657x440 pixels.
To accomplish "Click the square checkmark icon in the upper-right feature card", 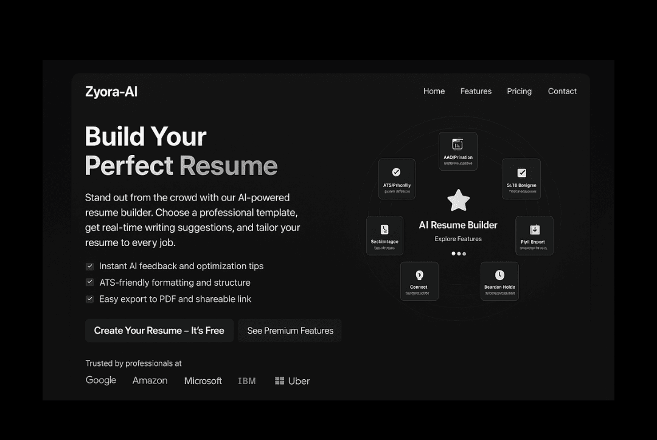I will [521, 173].
